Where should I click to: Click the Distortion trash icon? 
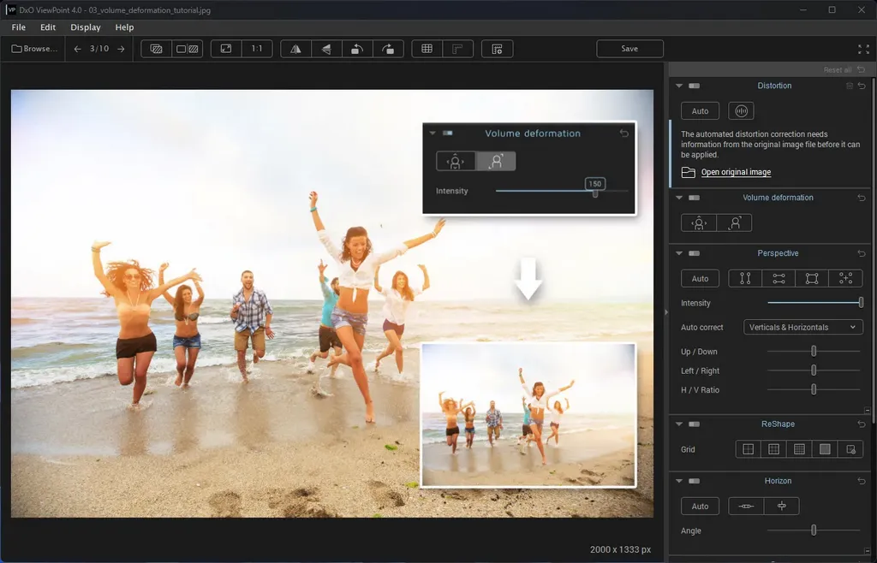point(850,86)
